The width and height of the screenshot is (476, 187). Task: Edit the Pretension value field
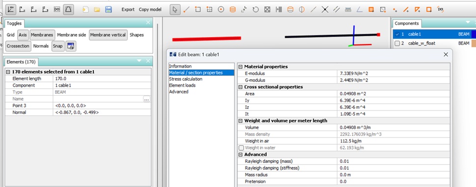[x=393, y=182]
